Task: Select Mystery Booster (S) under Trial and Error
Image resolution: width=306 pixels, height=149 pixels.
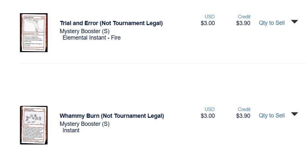Action: 85,31
